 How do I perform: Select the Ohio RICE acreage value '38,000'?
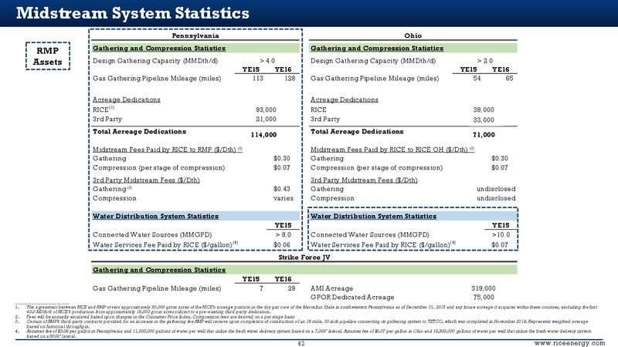click(484, 109)
